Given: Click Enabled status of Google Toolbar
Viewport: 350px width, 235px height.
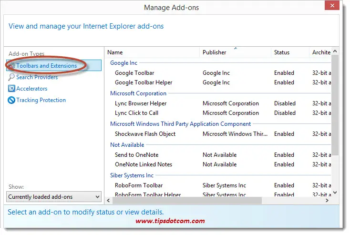Looking at the screenshot, I should click(284, 73).
